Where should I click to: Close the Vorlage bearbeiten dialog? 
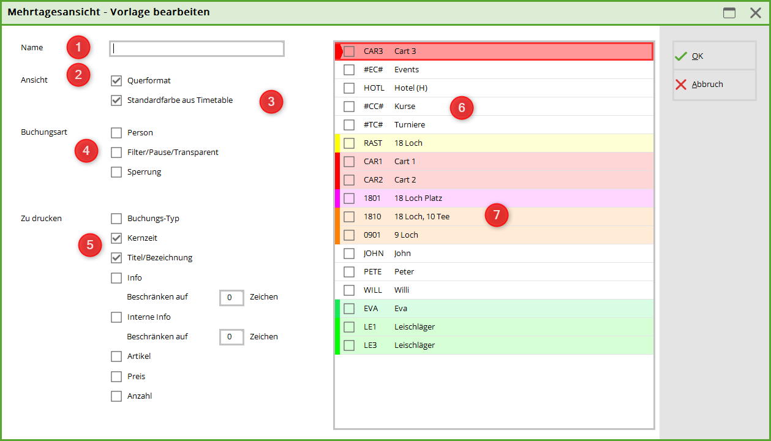pos(756,13)
